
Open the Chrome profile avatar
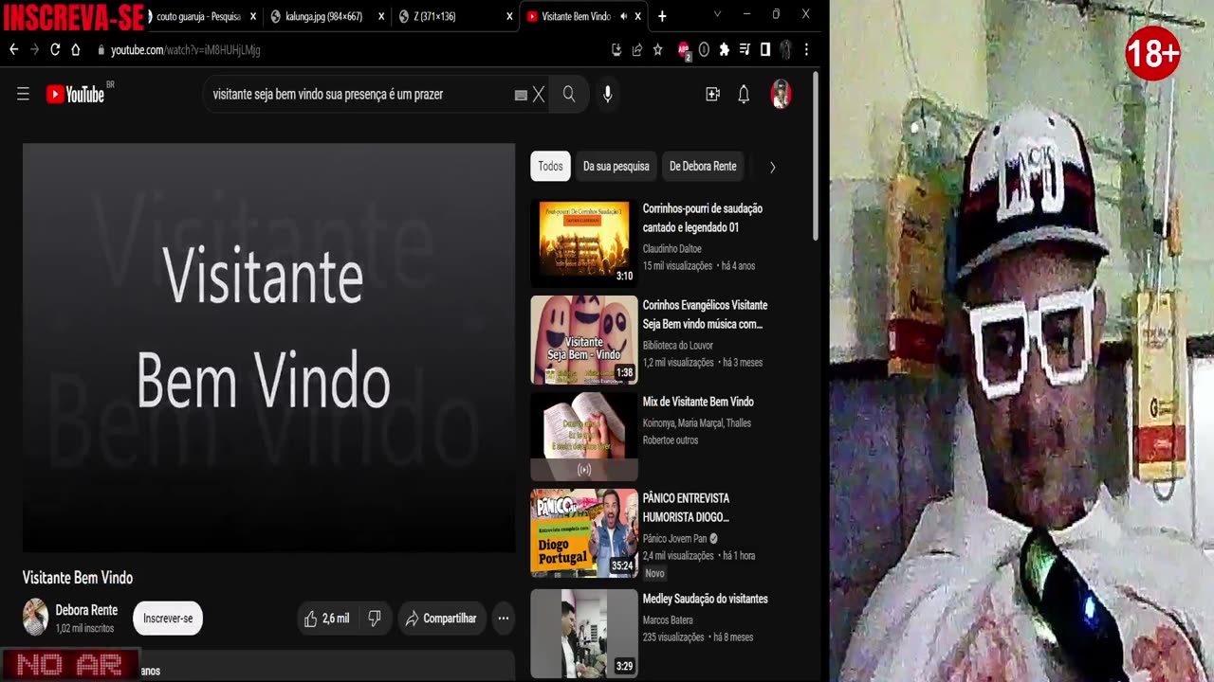[x=785, y=49]
